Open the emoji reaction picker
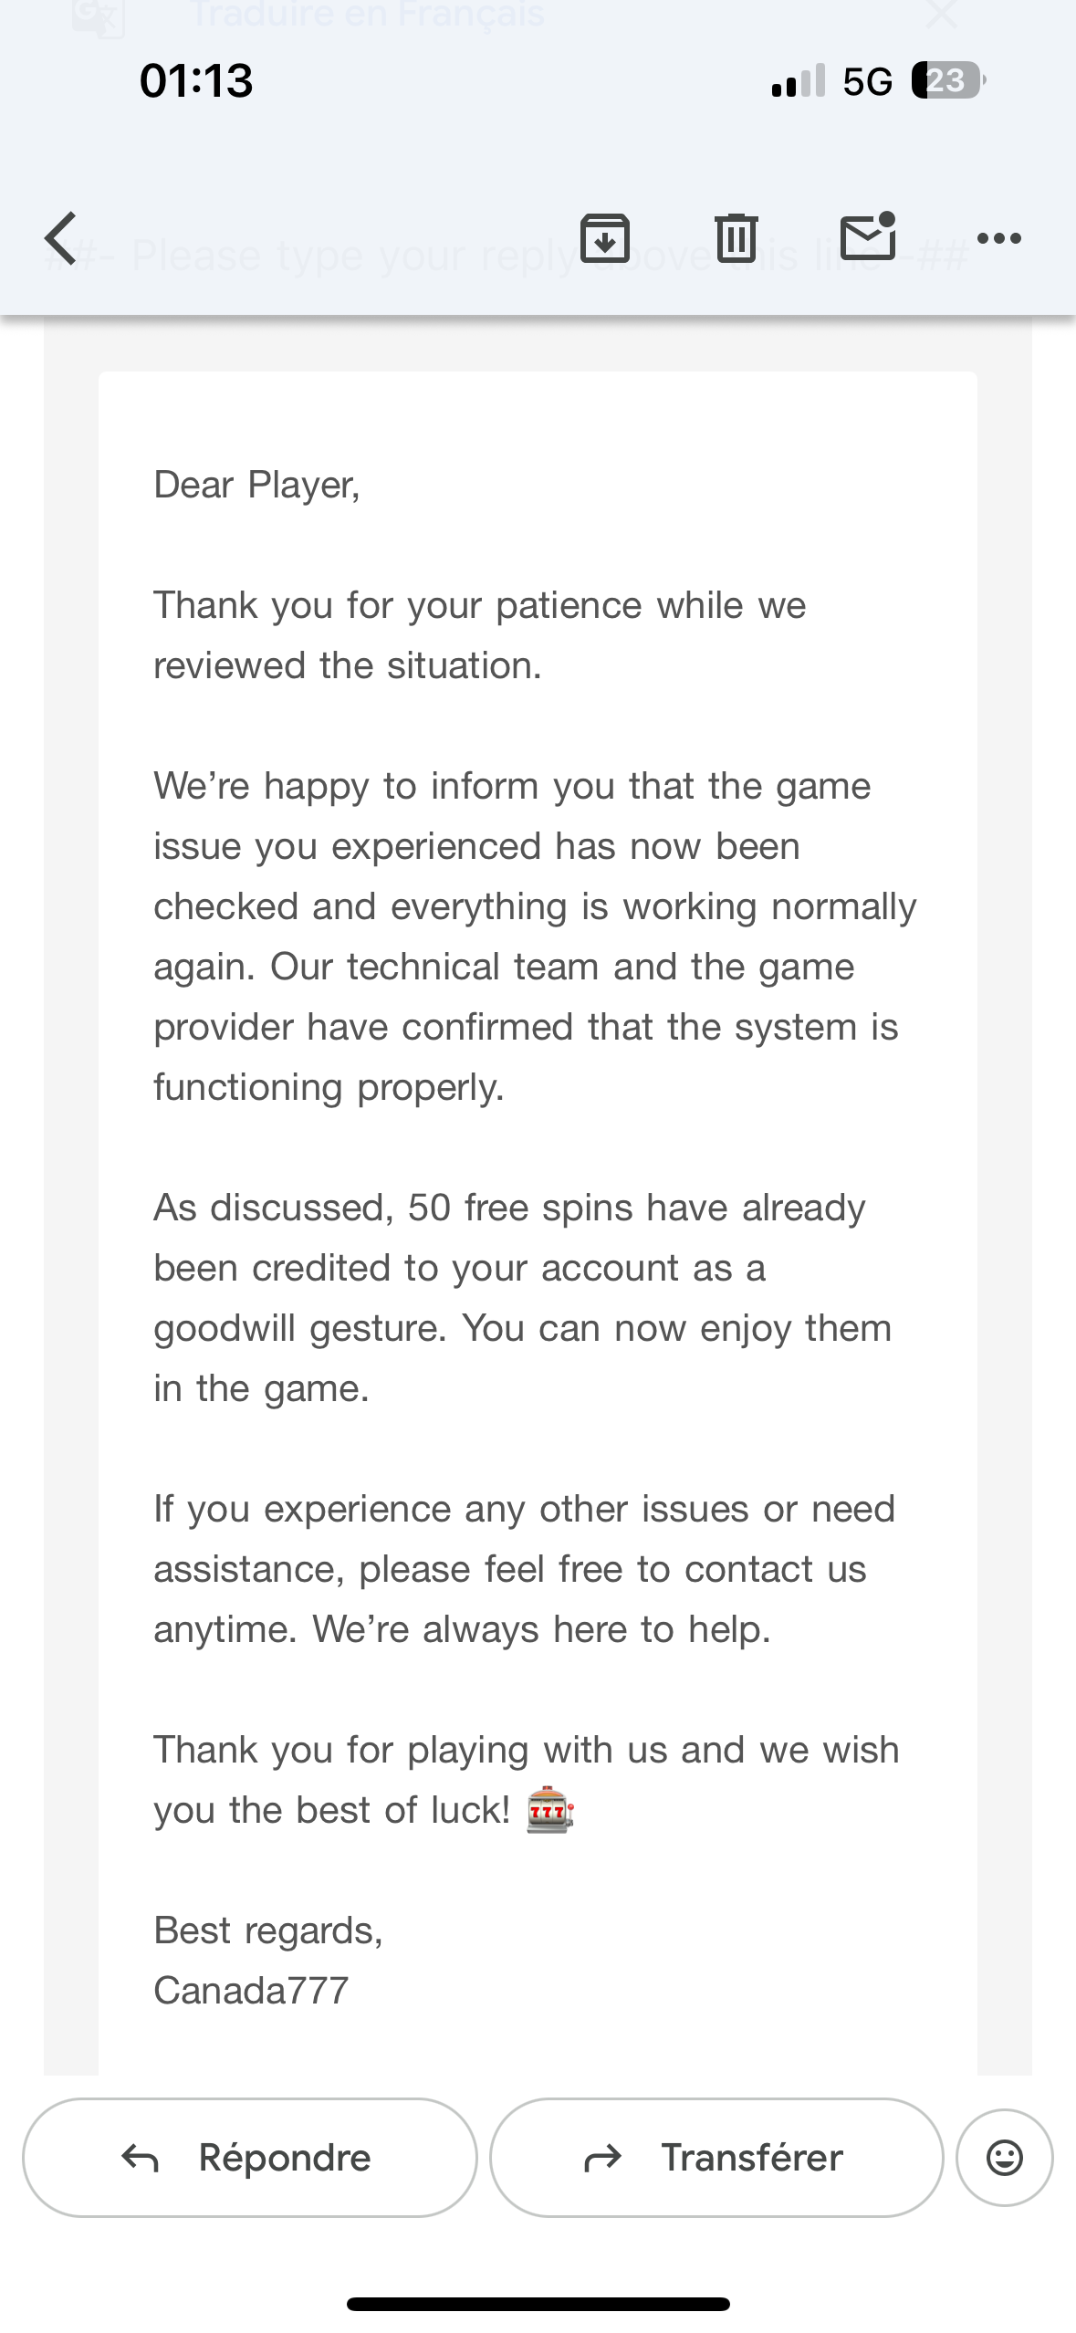The image size is (1076, 2333). coord(1004,2158)
